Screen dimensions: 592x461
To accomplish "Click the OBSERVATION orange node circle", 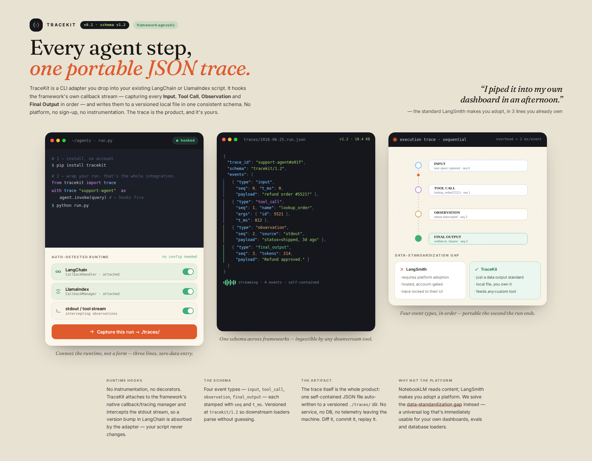I will coord(418,214).
